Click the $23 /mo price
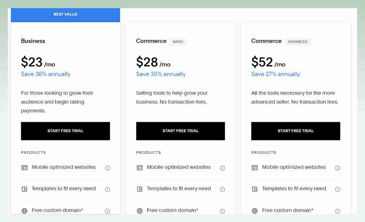This screenshot has width=365, height=222. [x=38, y=62]
